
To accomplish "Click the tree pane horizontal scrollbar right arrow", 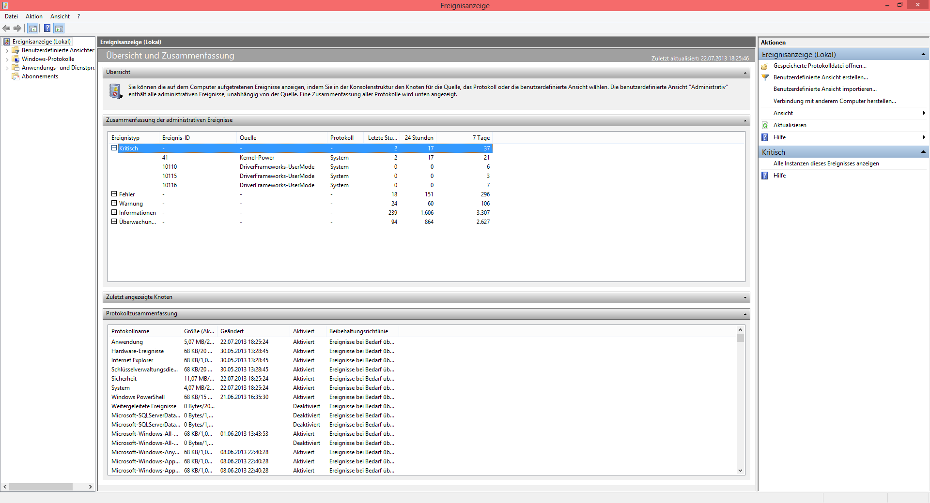I will 91,487.
